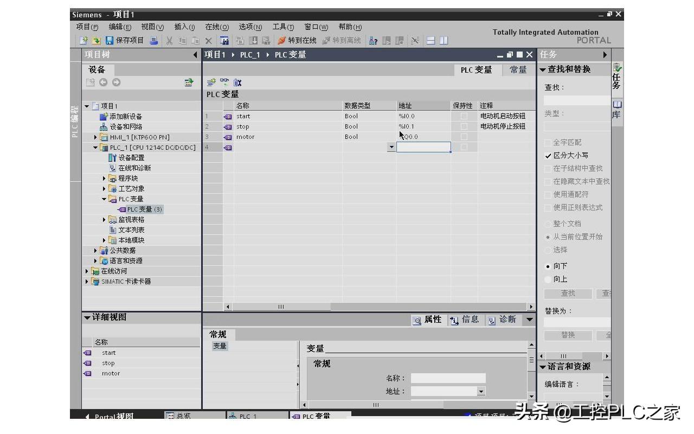Expand the HMI_1 [KTP600 PN] tree node
The image size is (694, 434).
pyautogui.click(x=95, y=137)
